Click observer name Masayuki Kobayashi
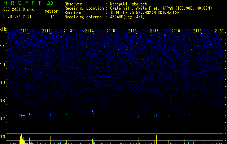 tap(130, 4)
